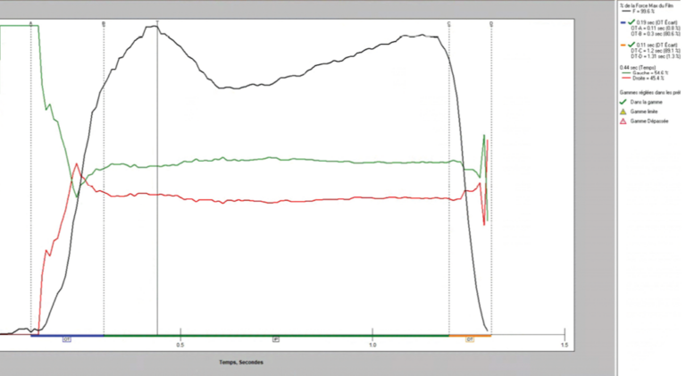Viewport: 686px width, 376px height.
Task: Click the 'Gauche = 54.6 %' text
Action: (x=650, y=73)
